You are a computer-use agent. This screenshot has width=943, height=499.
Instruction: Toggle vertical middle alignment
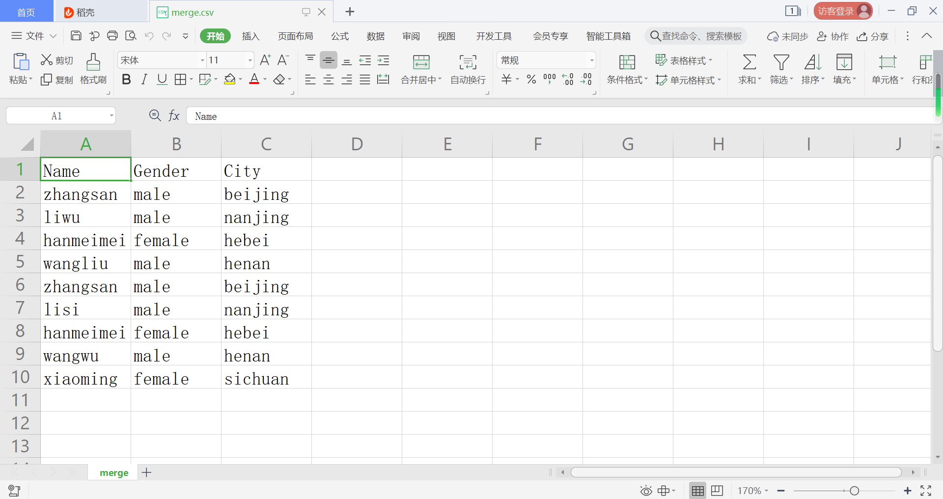pos(329,60)
